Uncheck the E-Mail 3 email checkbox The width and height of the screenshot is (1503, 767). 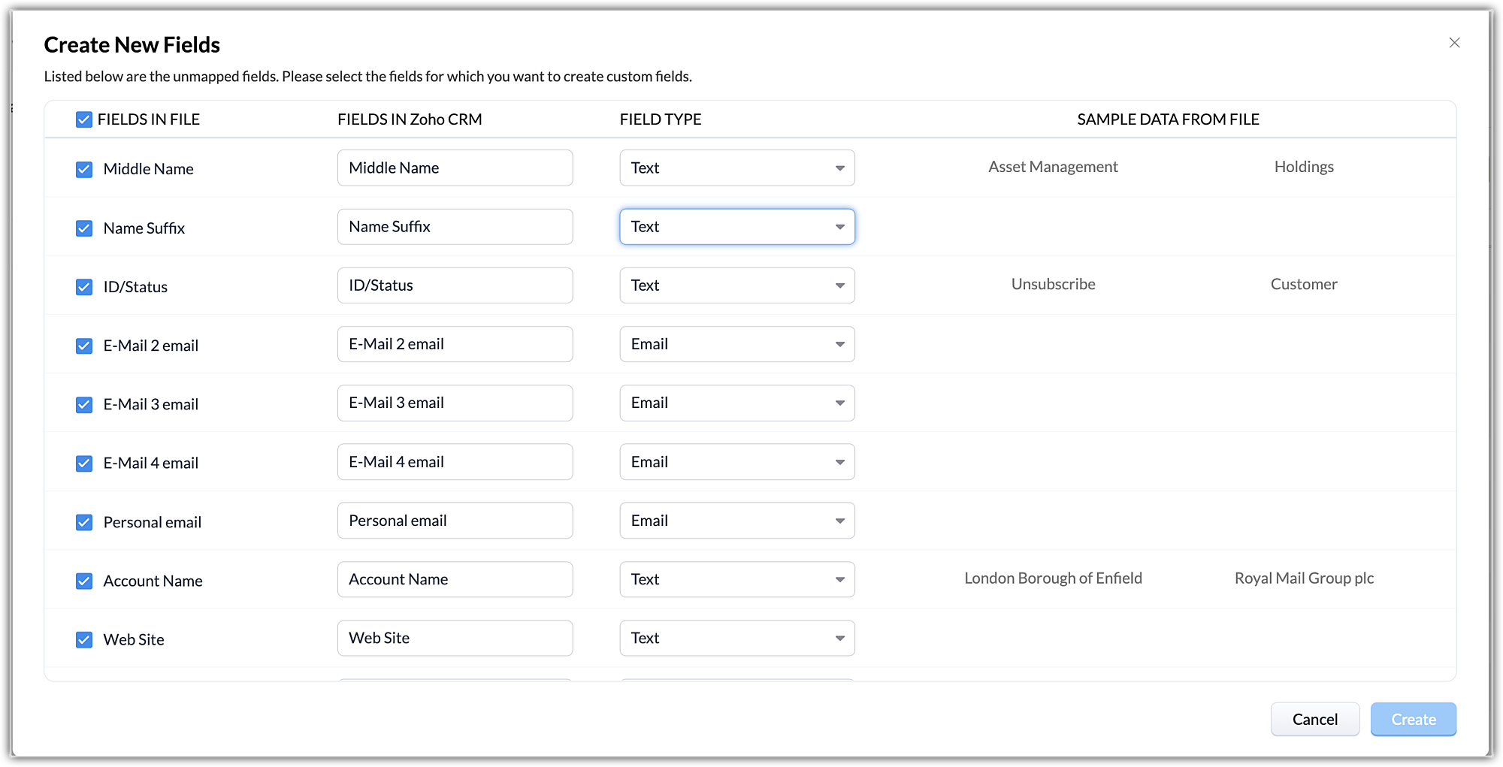[x=84, y=404]
